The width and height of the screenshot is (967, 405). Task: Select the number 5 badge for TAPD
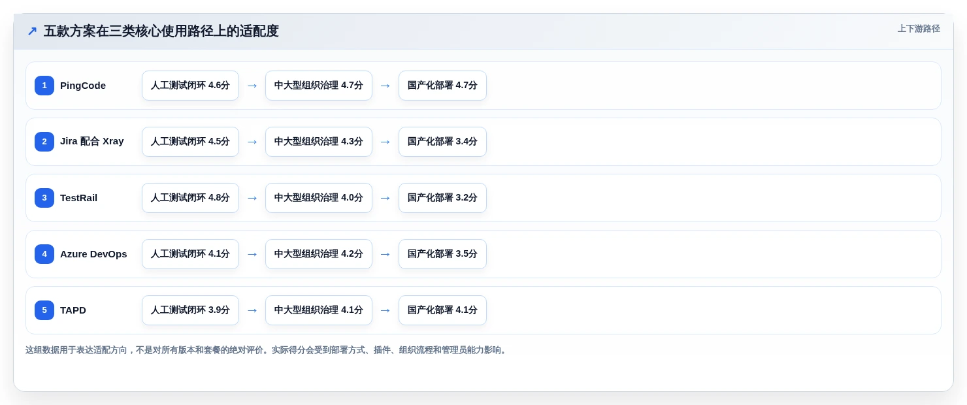[44, 310]
